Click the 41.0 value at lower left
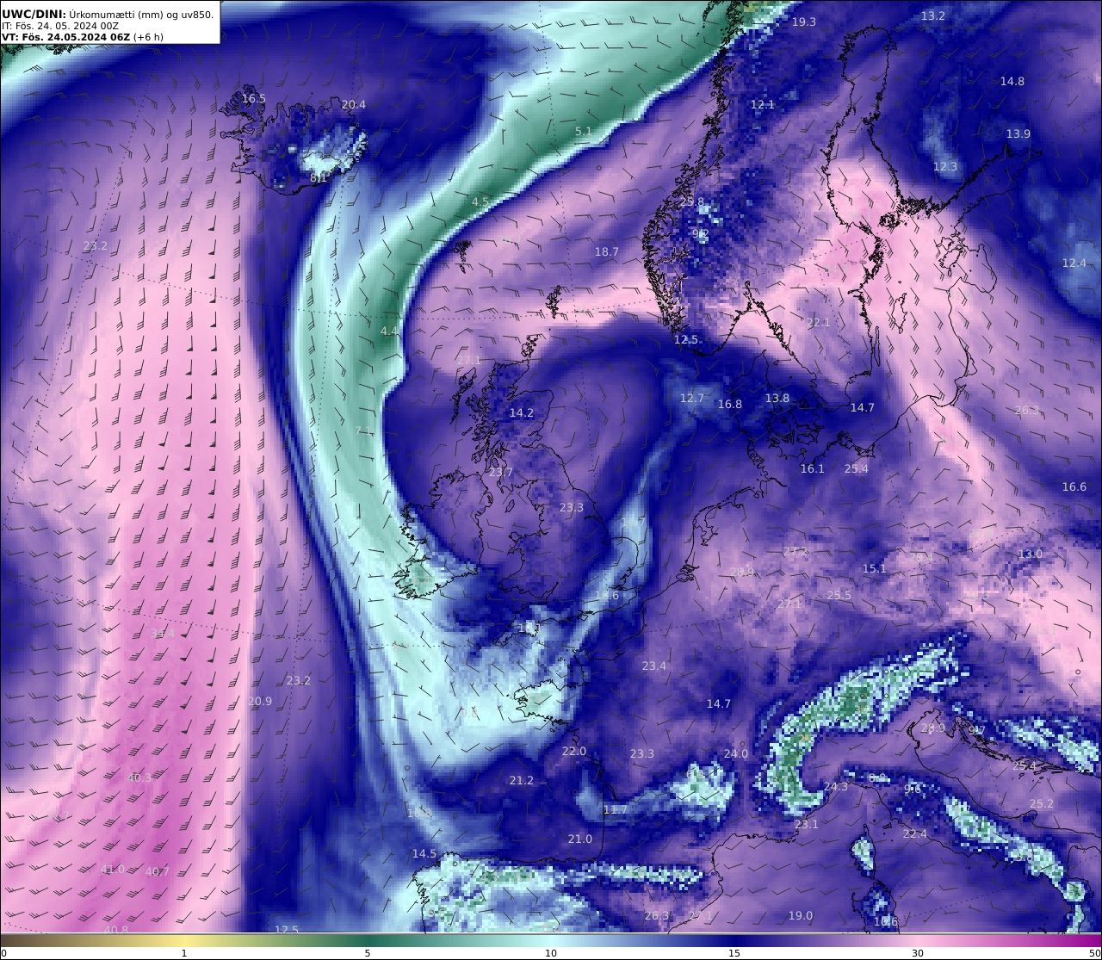 coord(113,870)
